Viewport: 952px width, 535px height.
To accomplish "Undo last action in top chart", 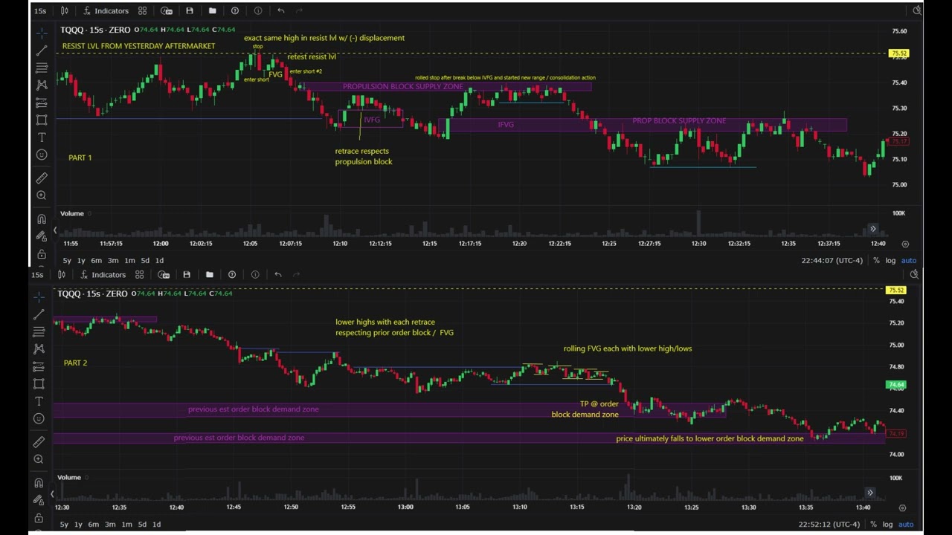I will (x=281, y=10).
